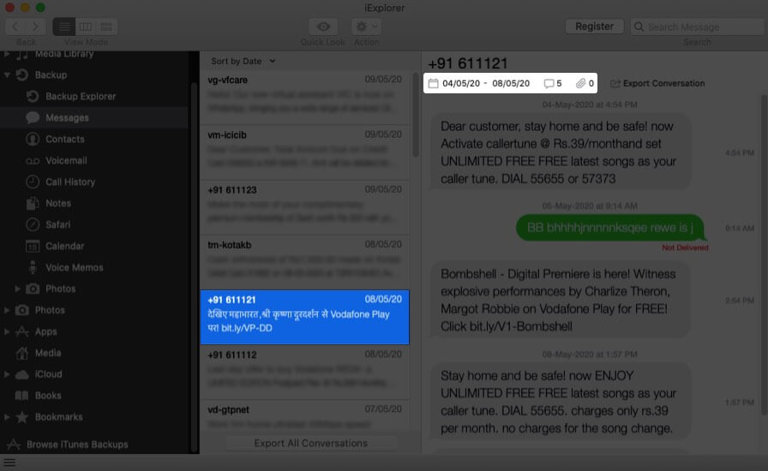Select the vm-icicib conversation
Screen dimensions: 768x471
tap(304, 152)
